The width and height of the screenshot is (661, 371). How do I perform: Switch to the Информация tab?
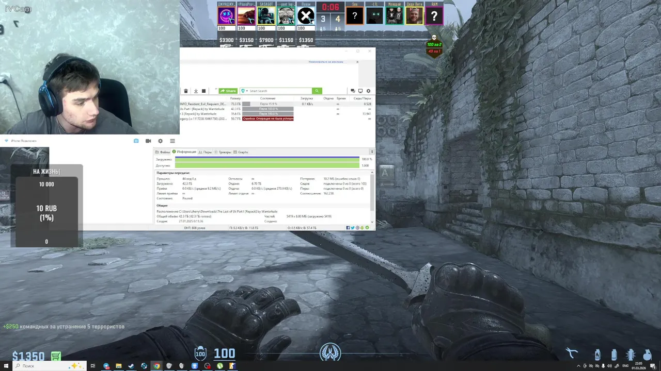[x=184, y=152]
